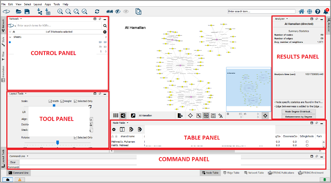Toggle Height scale checkbox
This screenshot has width=331, height=183.
coord(62,101)
